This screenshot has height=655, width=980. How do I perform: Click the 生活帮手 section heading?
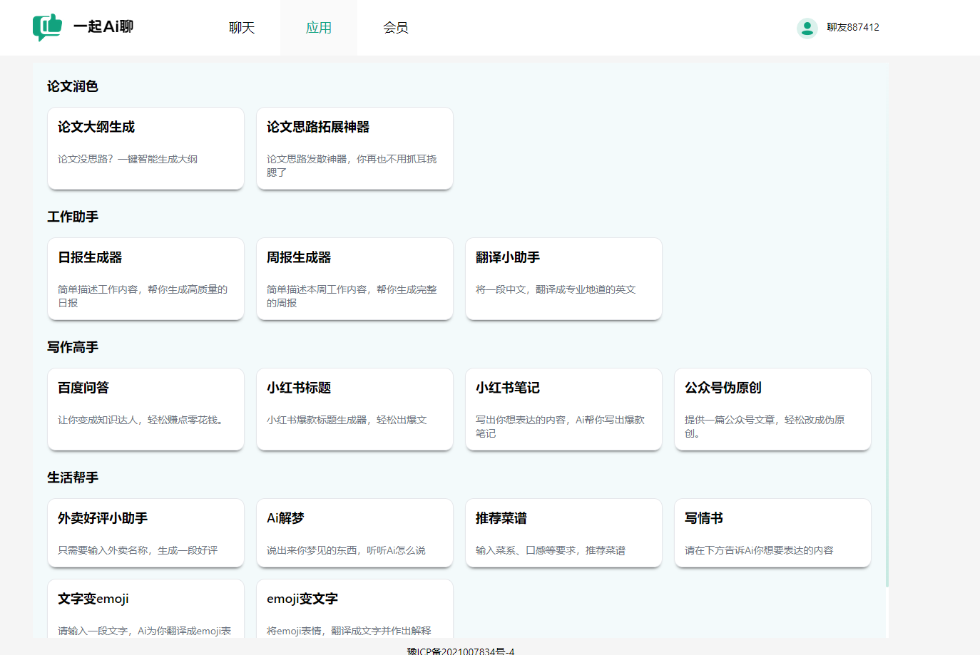click(73, 478)
